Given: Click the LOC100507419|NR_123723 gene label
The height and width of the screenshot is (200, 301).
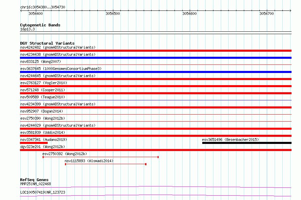Looking at the screenshot, I should tap(43, 192).
